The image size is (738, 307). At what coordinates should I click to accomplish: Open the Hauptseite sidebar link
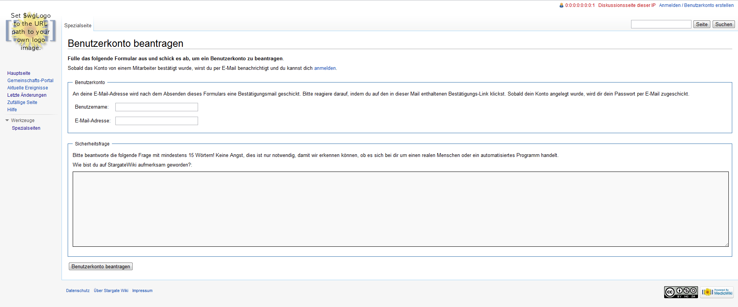point(19,73)
